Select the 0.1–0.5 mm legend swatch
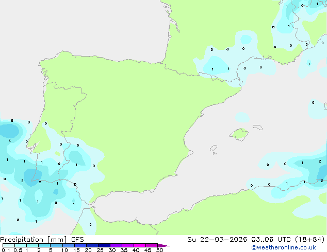 pos(9,245)
